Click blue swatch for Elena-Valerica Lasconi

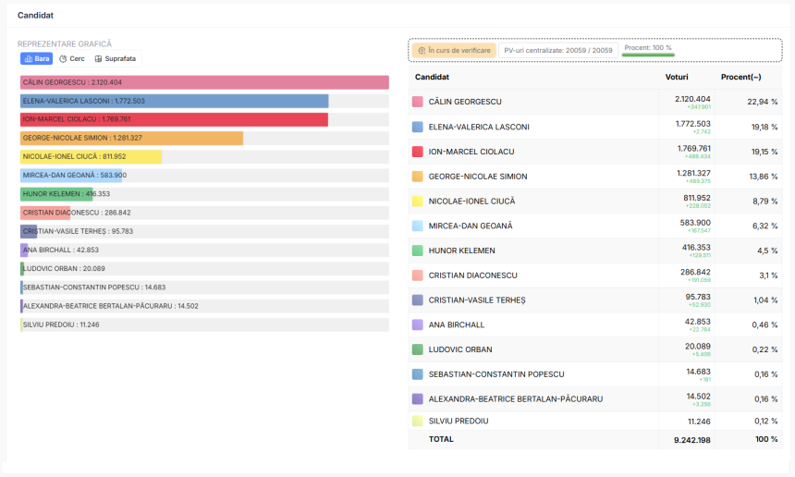coord(418,127)
